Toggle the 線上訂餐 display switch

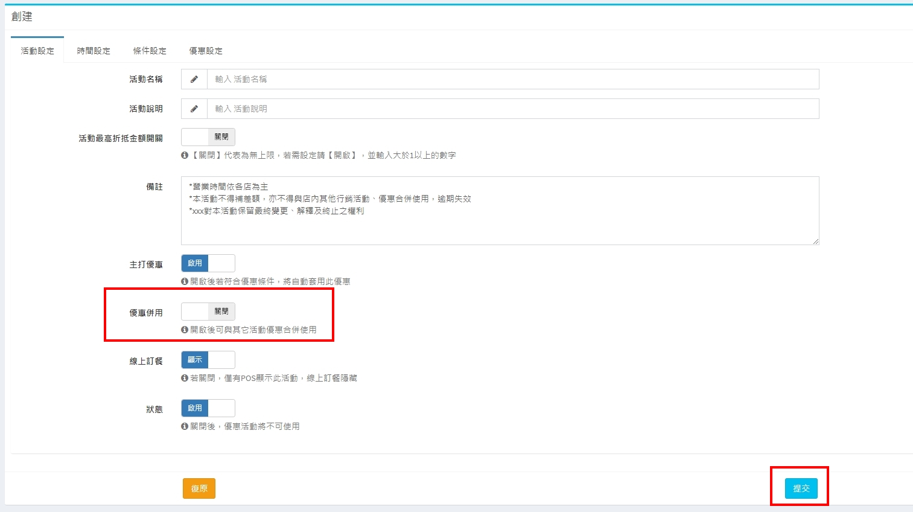208,360
